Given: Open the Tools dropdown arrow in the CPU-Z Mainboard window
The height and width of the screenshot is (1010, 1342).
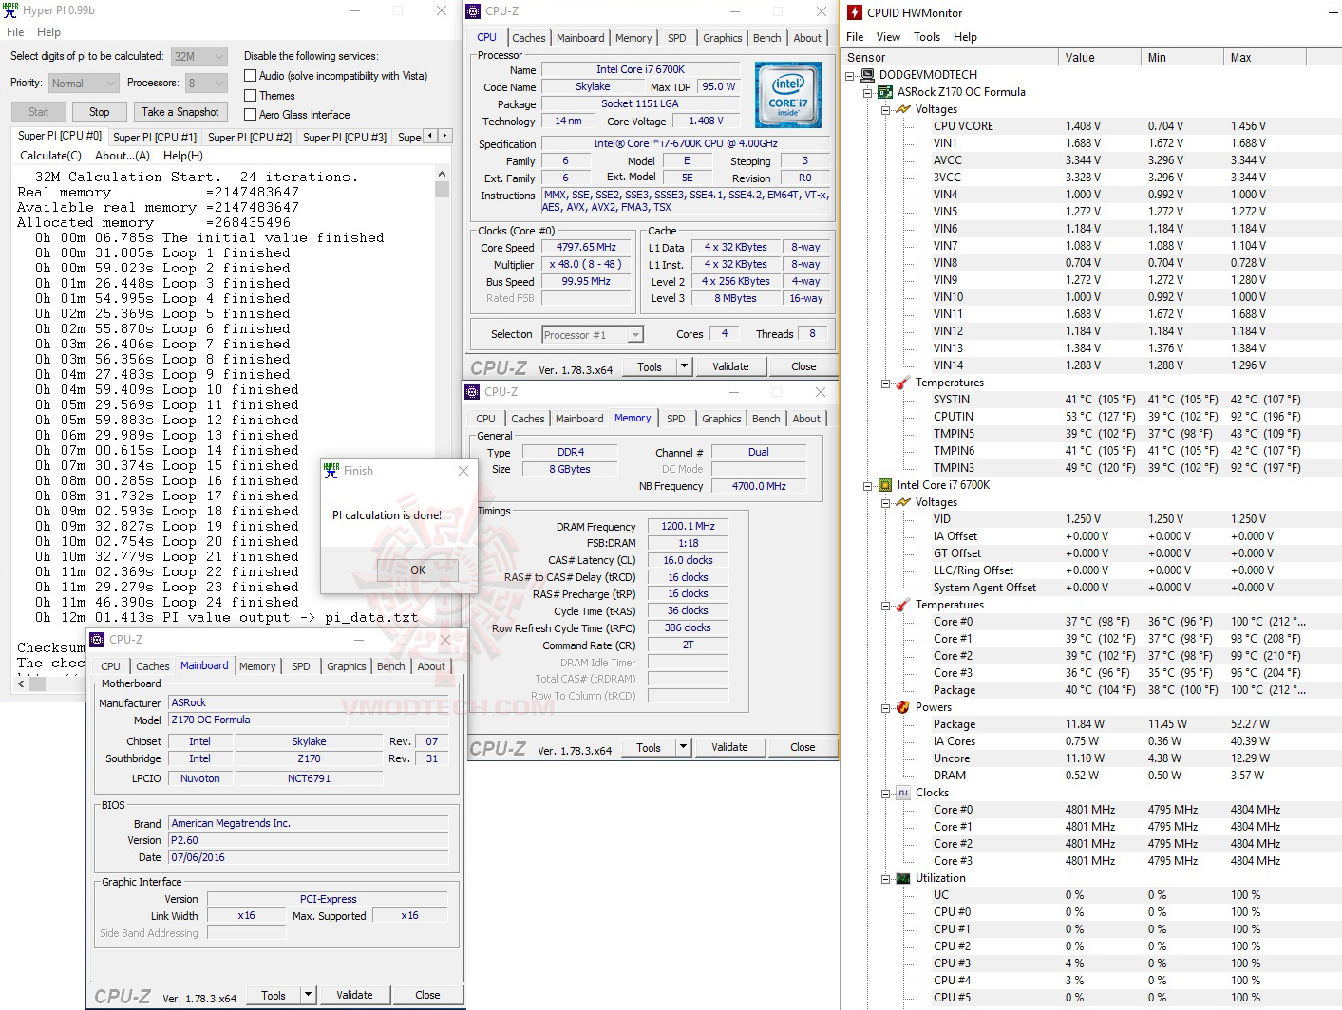Looking at the screenshot, I should (308, 995).
